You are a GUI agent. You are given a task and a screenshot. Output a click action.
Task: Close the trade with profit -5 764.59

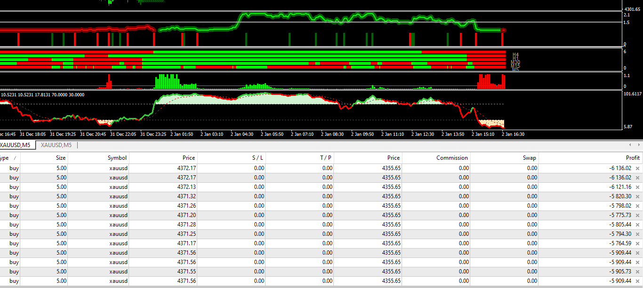pos(638,243)
